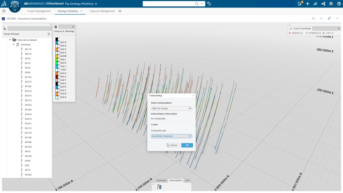Collapse the Boreholes tree node

(14, 45)
